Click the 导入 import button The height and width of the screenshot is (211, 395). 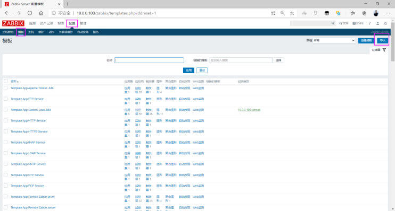point(382,40)
